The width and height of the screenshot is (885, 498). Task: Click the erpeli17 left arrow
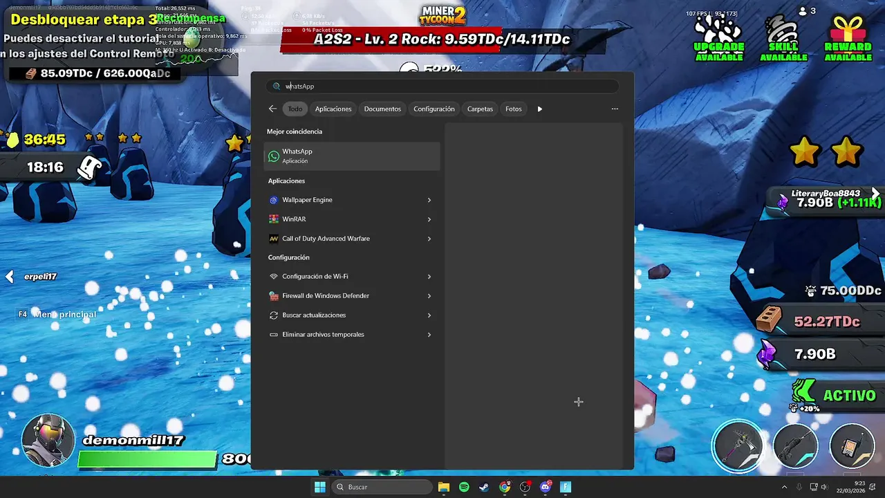[10, 277]
